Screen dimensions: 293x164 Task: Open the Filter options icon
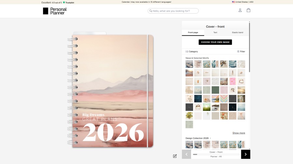(241, 52)
